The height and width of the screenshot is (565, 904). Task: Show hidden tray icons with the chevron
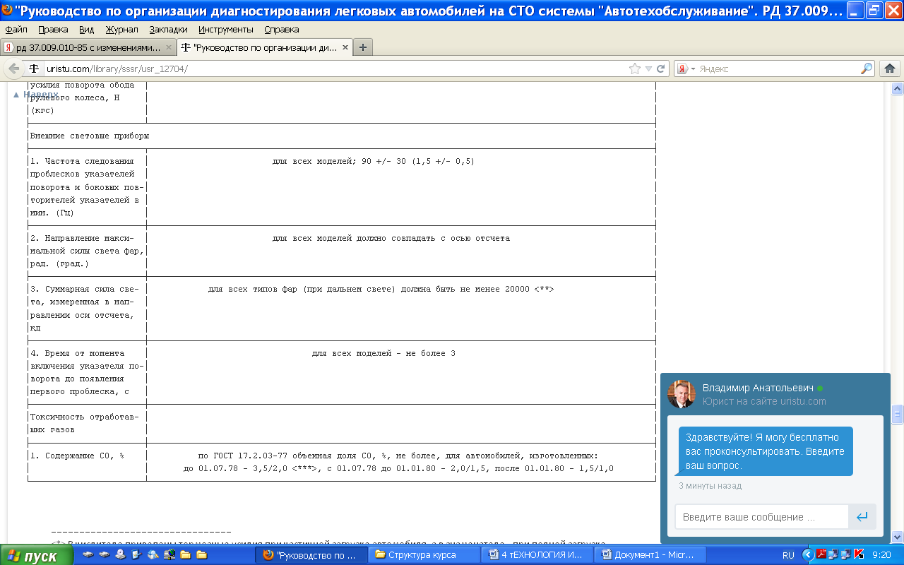pos(809,555)
